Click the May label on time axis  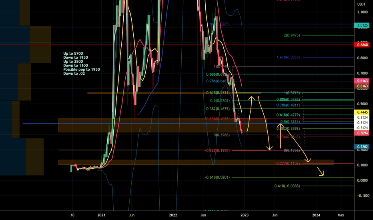click(x=341, y=215)
